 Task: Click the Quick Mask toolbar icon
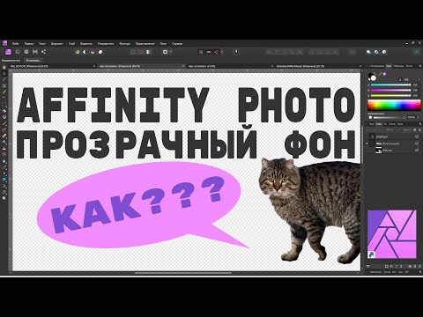pos(165,52)
